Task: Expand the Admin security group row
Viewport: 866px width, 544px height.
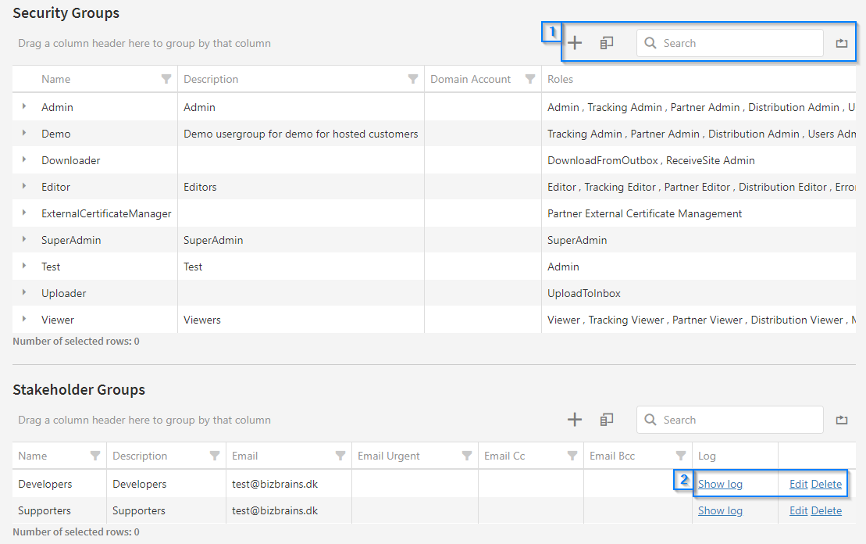Action: pyautogui.click(x=24, y=107)
